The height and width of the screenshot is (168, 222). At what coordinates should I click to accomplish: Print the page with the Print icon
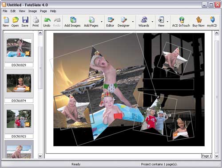[x=36, y=22]
